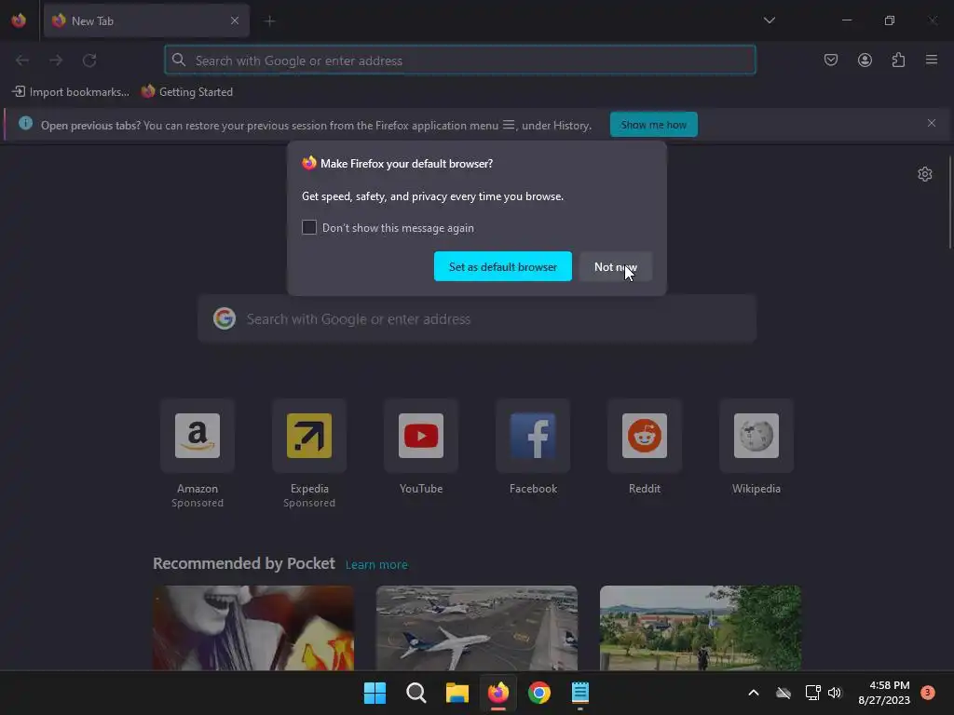Open a new tab with plus icon

(x=269, y=21)
